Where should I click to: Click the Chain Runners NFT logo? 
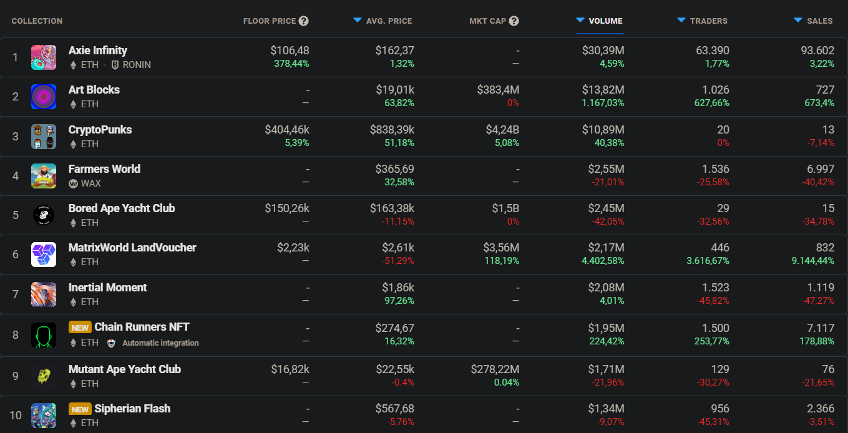tap(44, 334)
